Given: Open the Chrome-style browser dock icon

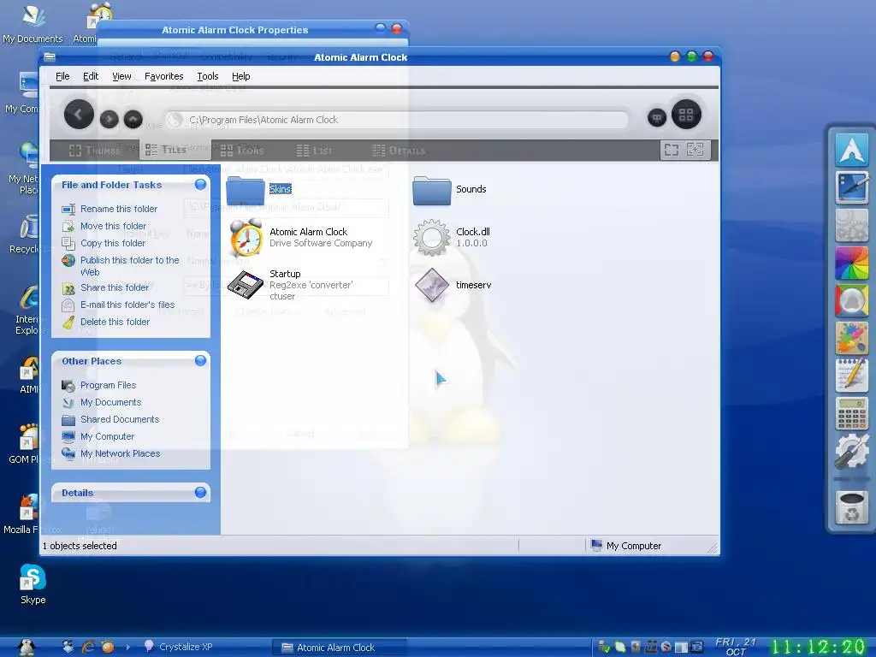Looking at the screenshot, I should click(851, 300).
